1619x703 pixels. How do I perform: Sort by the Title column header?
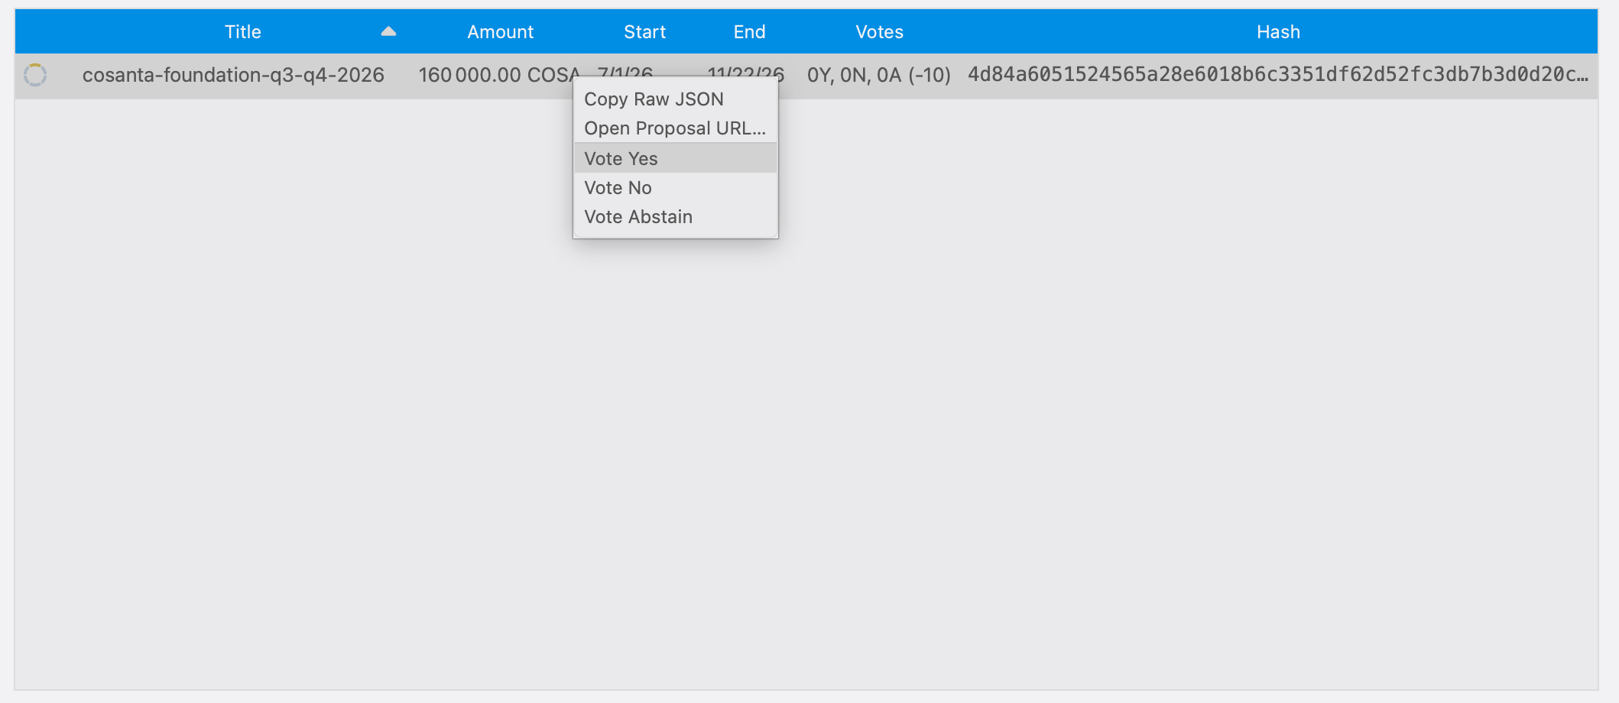243,32
